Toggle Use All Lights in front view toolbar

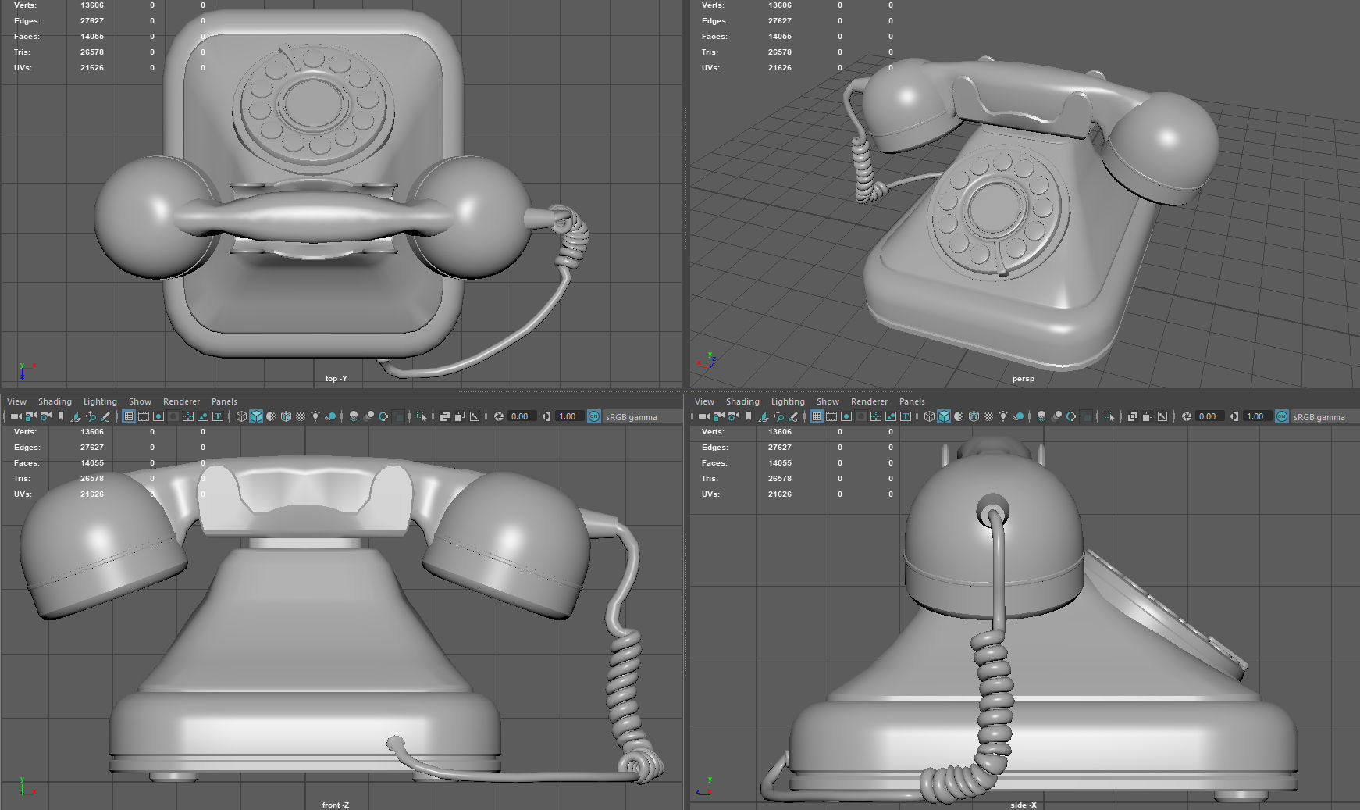tap(315, 416)
